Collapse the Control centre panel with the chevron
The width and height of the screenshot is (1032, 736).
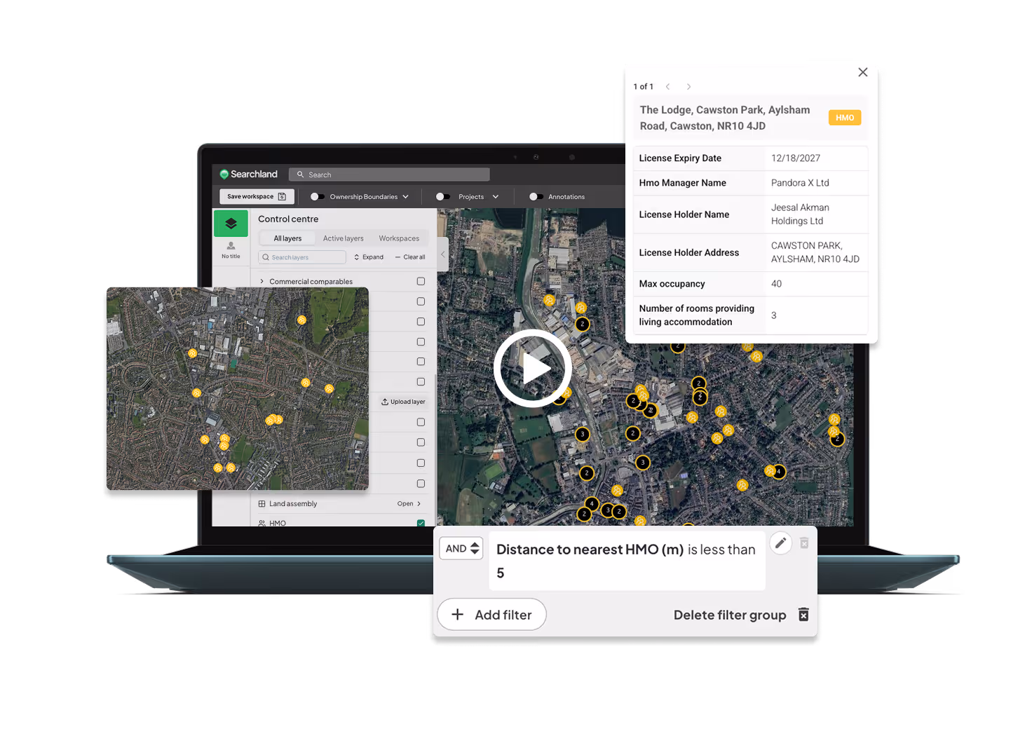click(443, 254)
